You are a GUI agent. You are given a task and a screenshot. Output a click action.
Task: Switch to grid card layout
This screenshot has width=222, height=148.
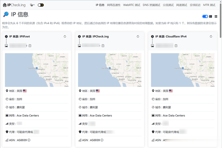[216, 16]
